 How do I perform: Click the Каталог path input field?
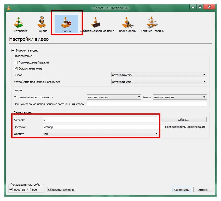101,120
